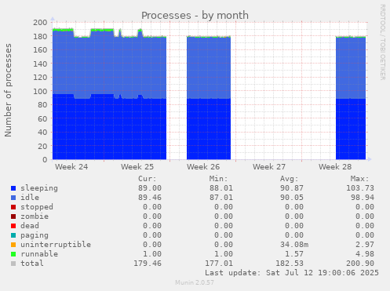Screen dimensions: 390x291
Task: Click sleeping current value 89.00
Action: pos(150,188)
